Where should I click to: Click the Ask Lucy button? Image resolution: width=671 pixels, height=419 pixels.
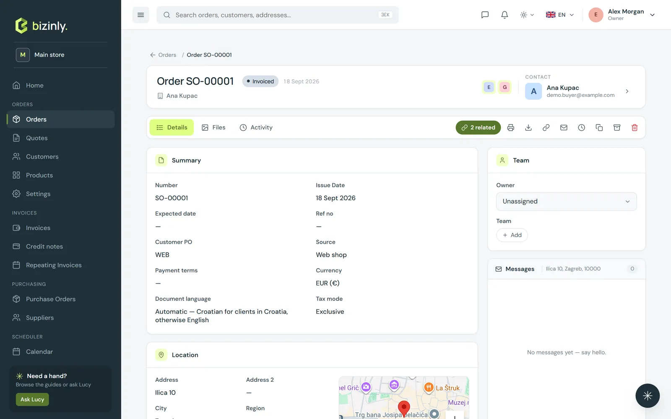point(32,399)
